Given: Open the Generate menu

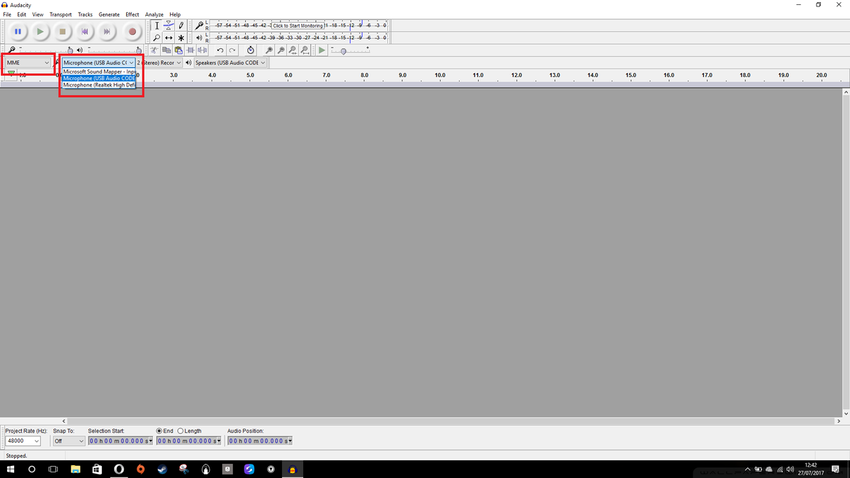Looking at the screenshot, I should coord(109,14).
